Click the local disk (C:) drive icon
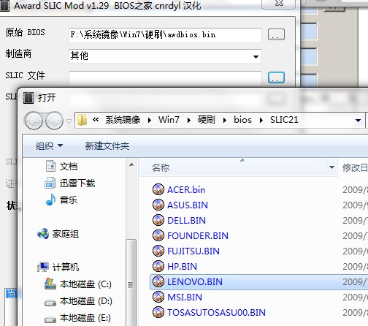 [x=50, y=284]
